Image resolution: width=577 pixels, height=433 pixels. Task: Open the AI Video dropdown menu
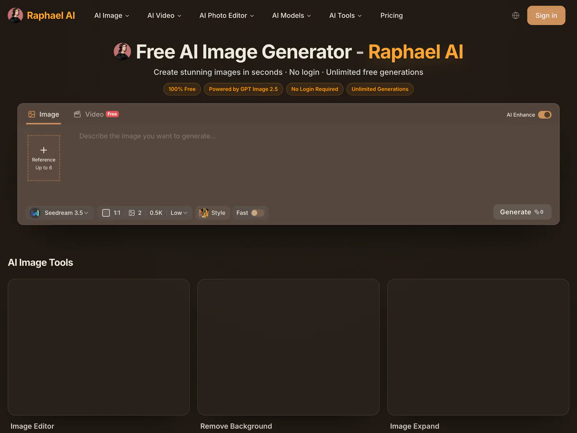[164, 15]
